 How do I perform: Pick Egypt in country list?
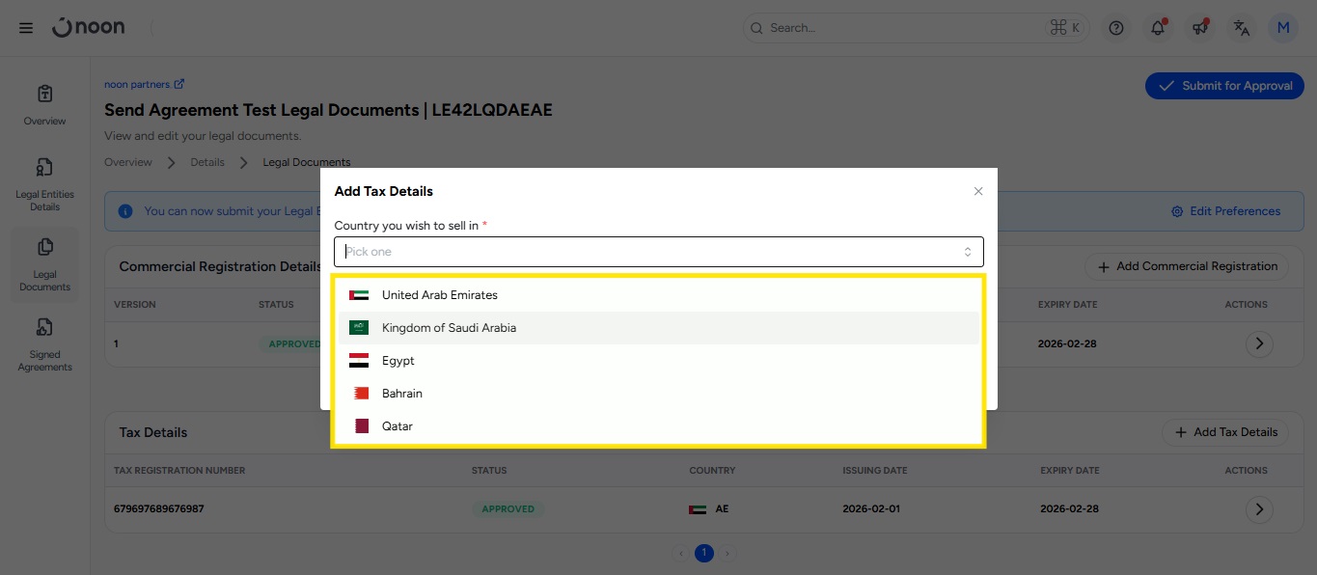click(x=398, y=361)
